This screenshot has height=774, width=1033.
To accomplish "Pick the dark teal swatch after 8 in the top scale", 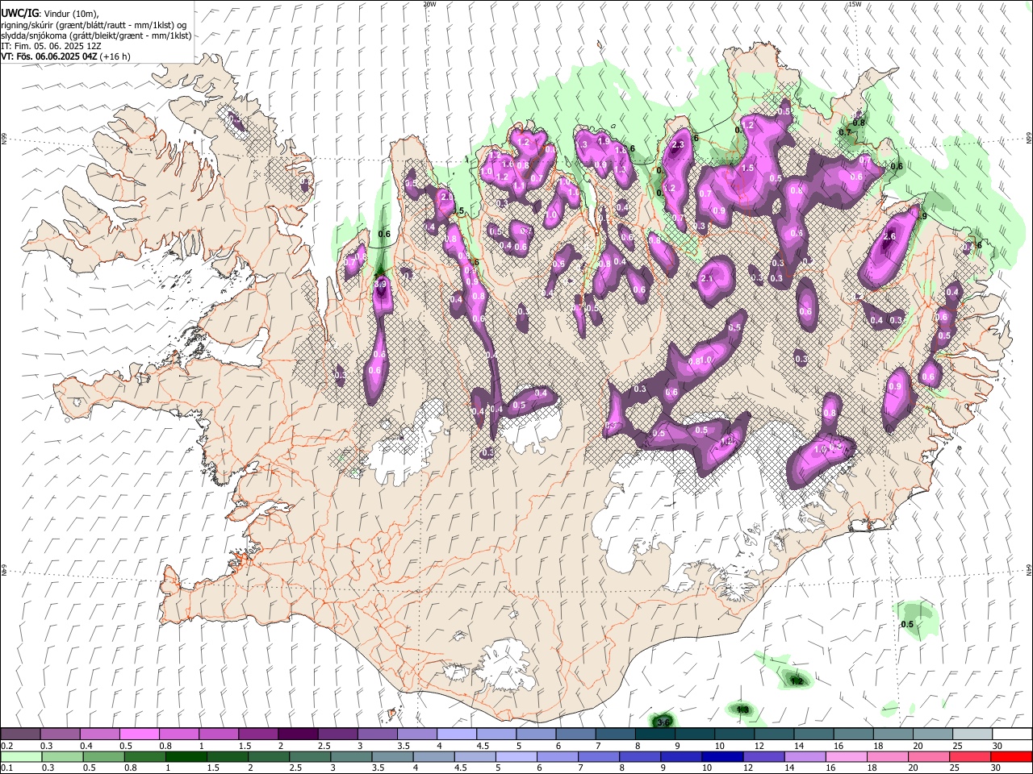I will pyautogui.click(x=655, y=734).
